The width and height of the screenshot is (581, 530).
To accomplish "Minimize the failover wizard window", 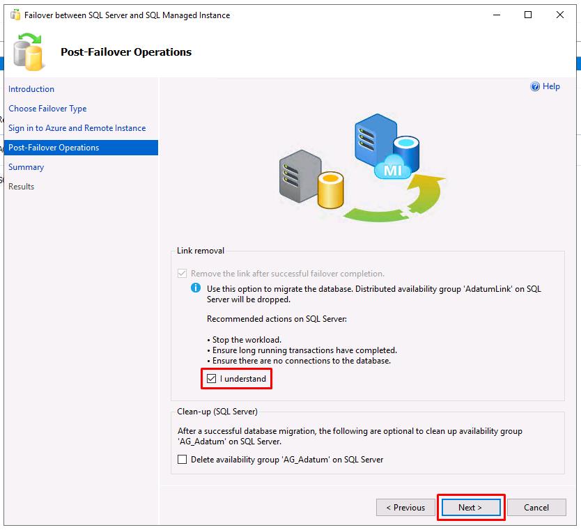I will click(497, 15).
